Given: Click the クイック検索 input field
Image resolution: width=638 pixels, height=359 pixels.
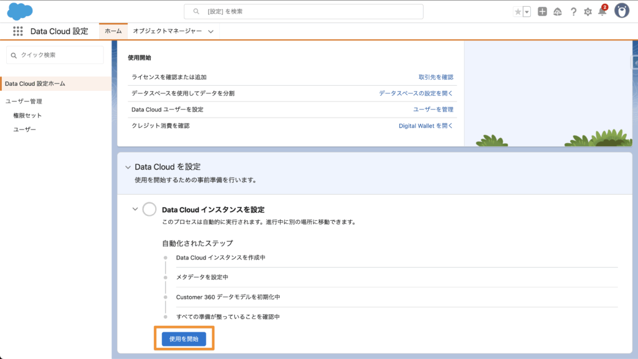Looking at the screenshot, I should (55, 55).
